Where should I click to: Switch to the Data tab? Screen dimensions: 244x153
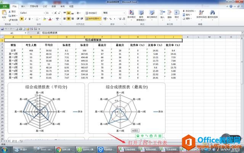pos(54,7)
